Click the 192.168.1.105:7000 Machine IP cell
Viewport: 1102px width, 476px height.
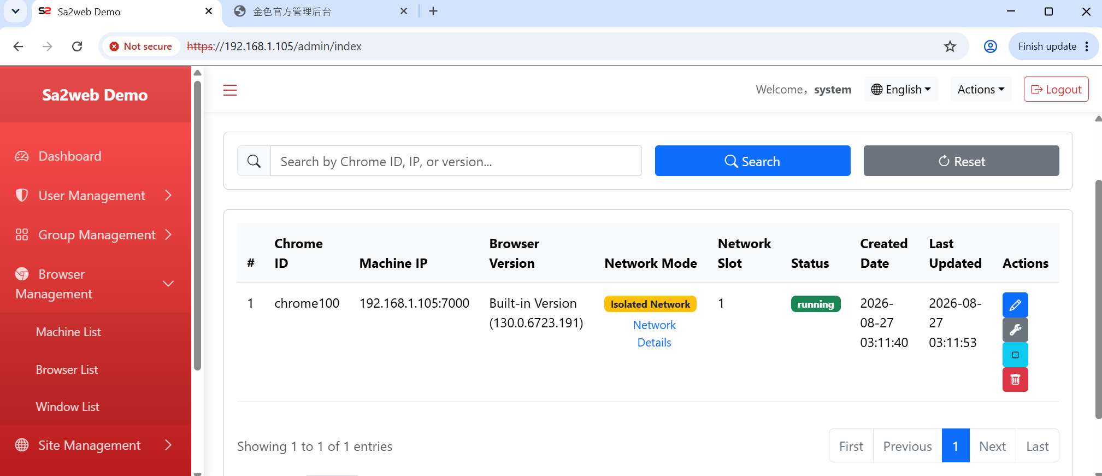pos(414,303)
